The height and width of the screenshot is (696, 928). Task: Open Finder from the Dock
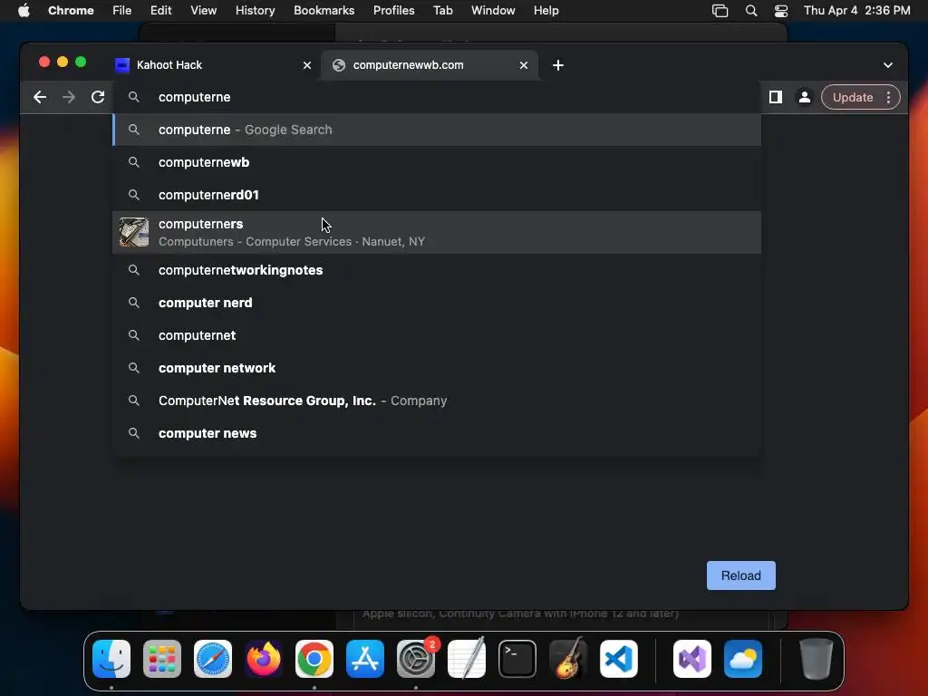point(111,659)
